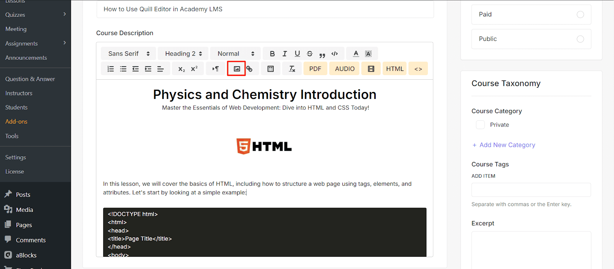Apply underline formatting
The image size is (614, 269).
pos(297,54)
